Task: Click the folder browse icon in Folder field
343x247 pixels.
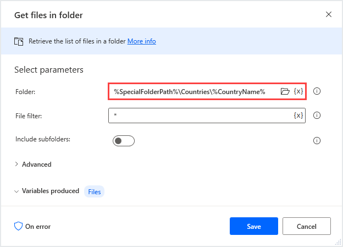Action: pos(285,91)
